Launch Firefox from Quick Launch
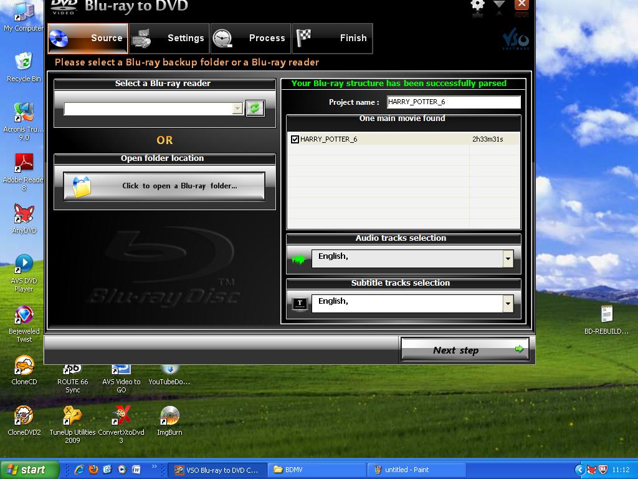 point(93,470)
